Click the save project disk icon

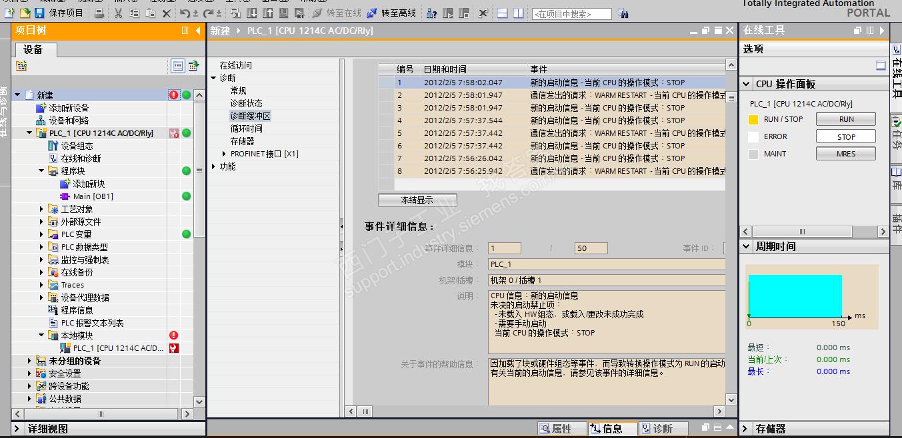39,13
